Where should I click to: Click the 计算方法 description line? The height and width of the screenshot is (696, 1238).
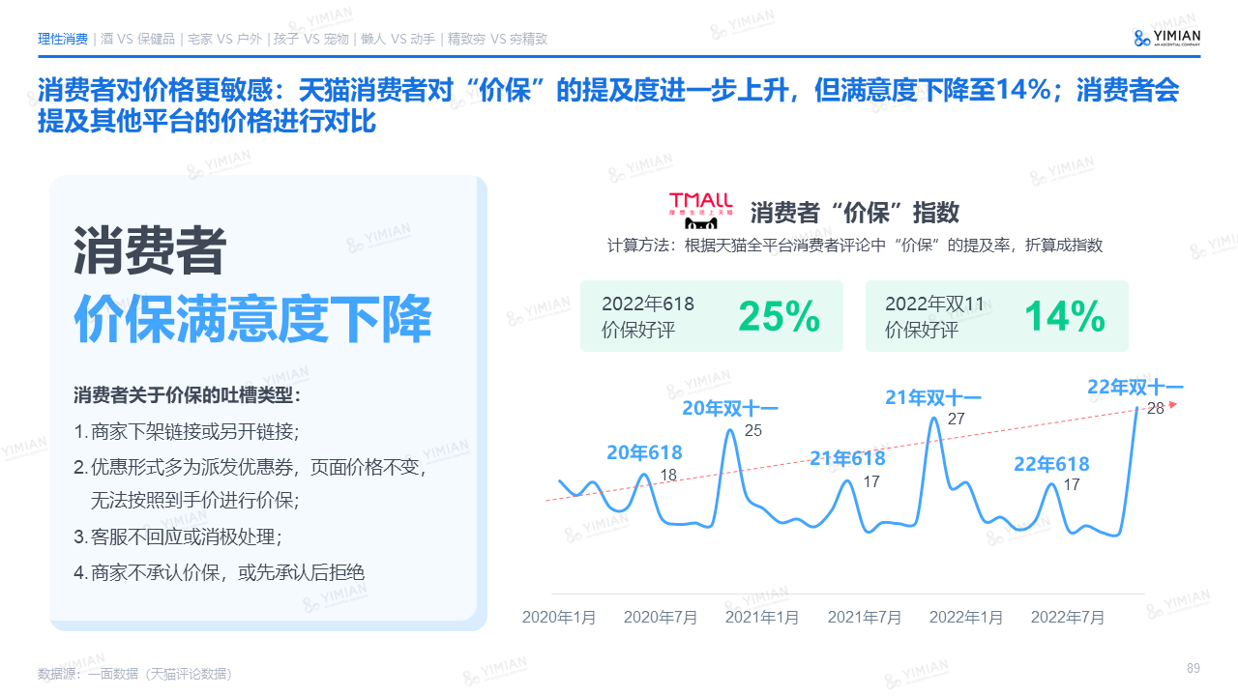pos(855,246)
